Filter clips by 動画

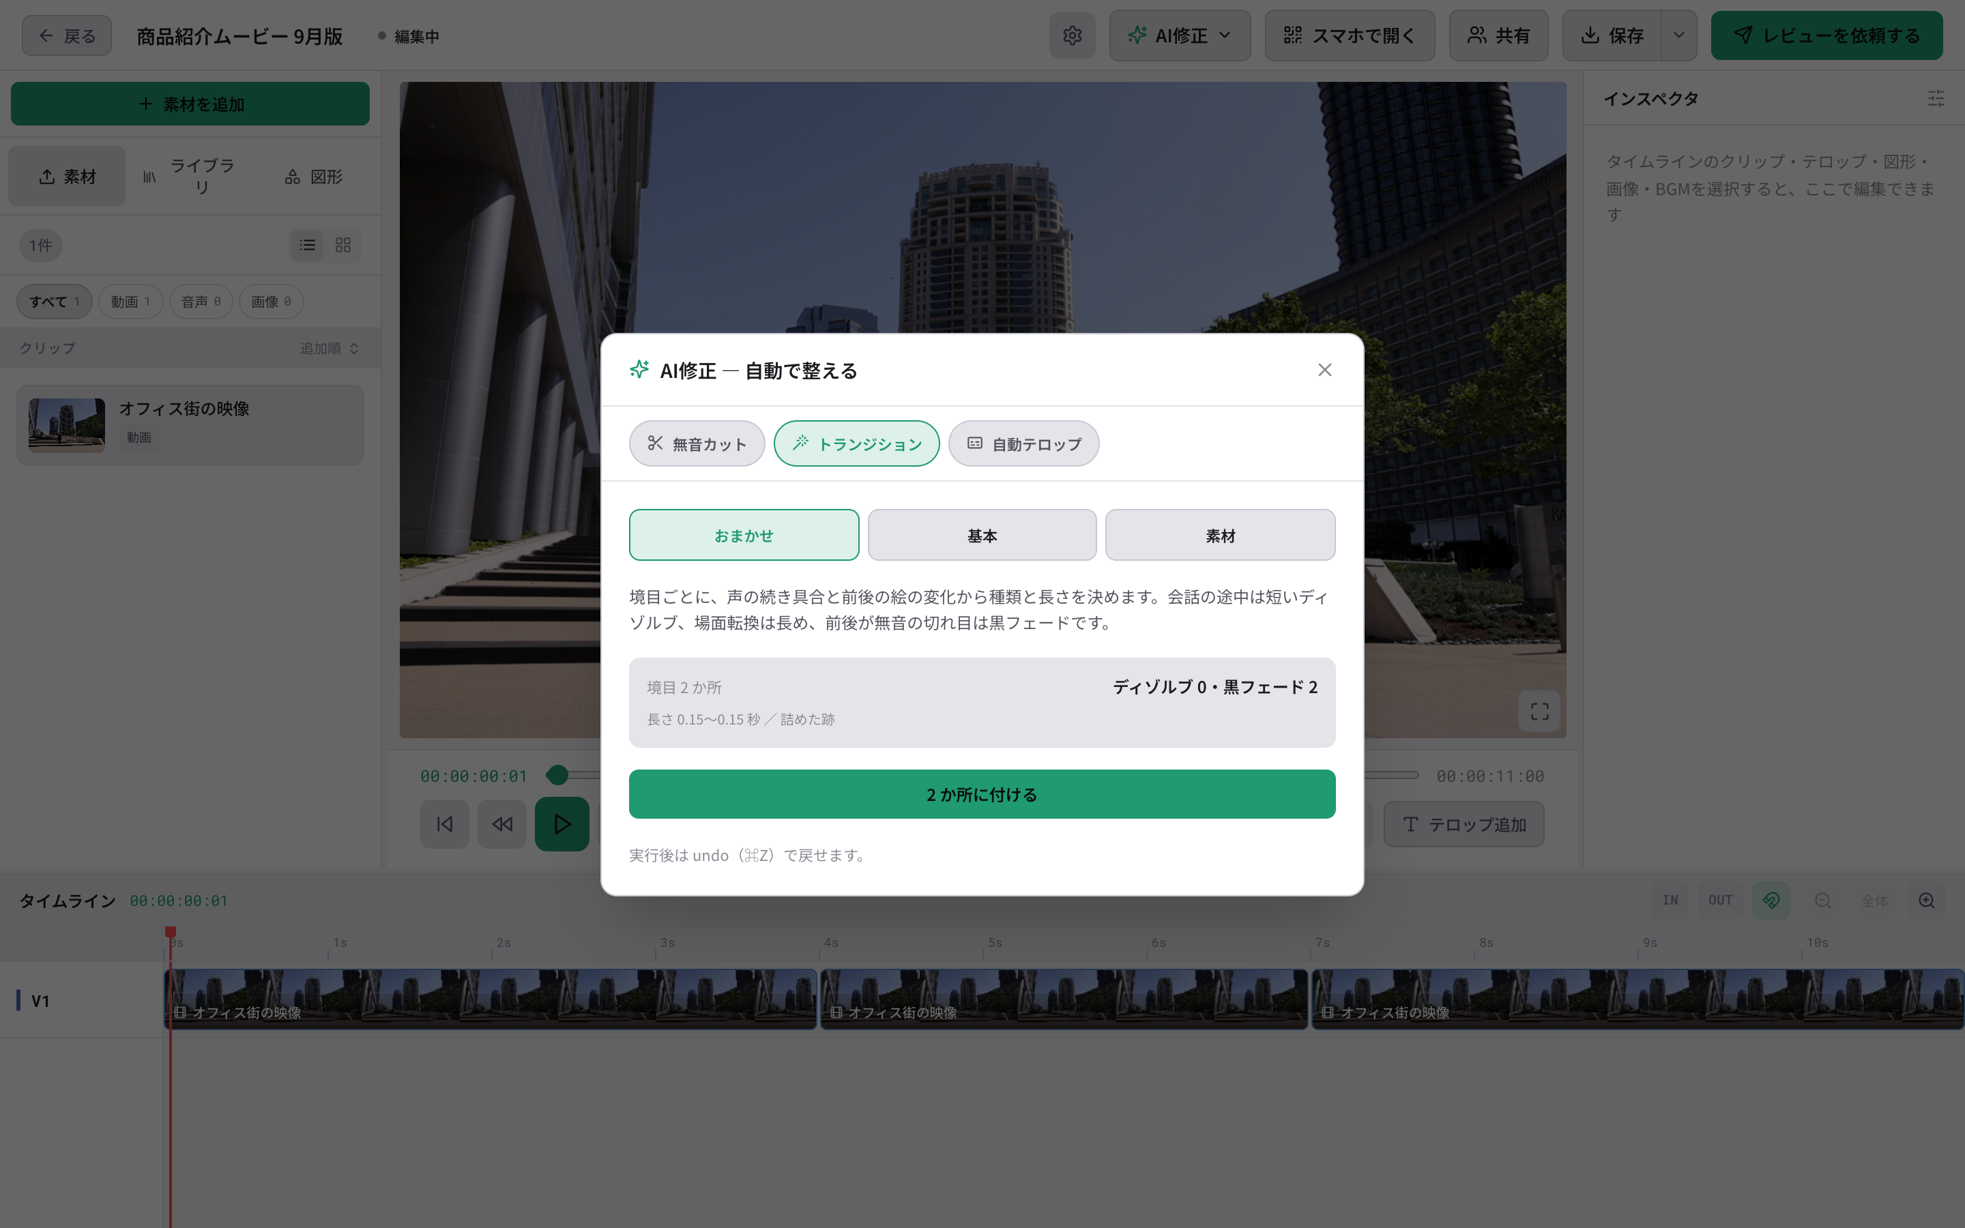131,302
